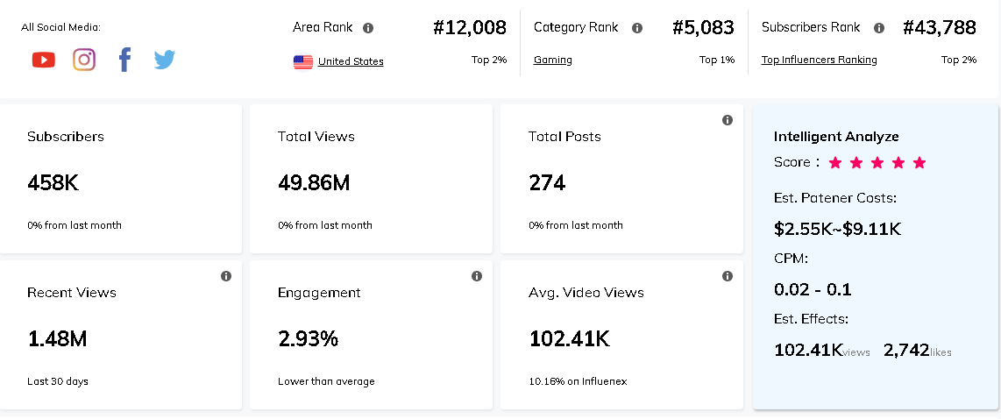Click the fifth star in the Score rating
1001x419 pixels.
[x=919, y=163]
